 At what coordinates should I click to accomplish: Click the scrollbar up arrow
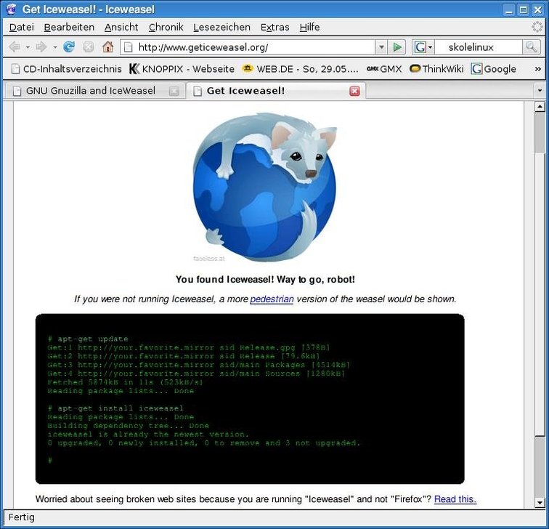(x=540, y=107)
